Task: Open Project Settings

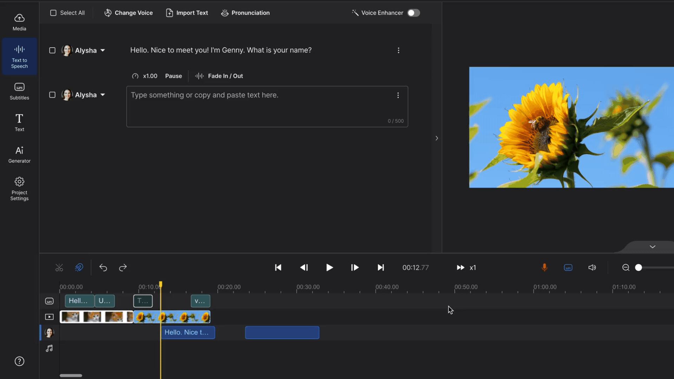Action: click(19, 189)
